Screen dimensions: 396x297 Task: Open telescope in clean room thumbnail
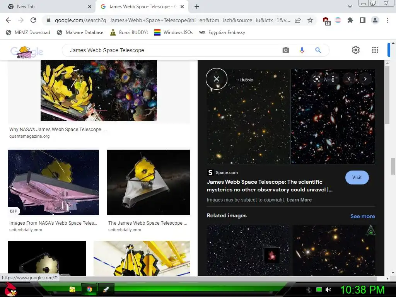tap(142, 258)
